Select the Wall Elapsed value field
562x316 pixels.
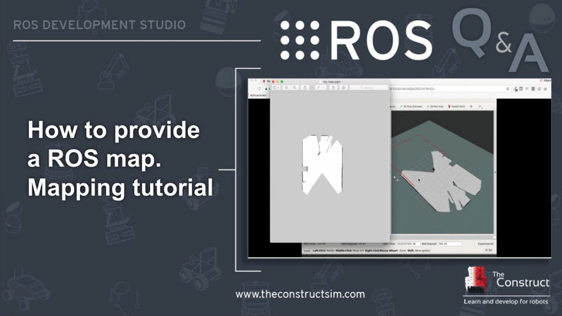click(450, 244)
